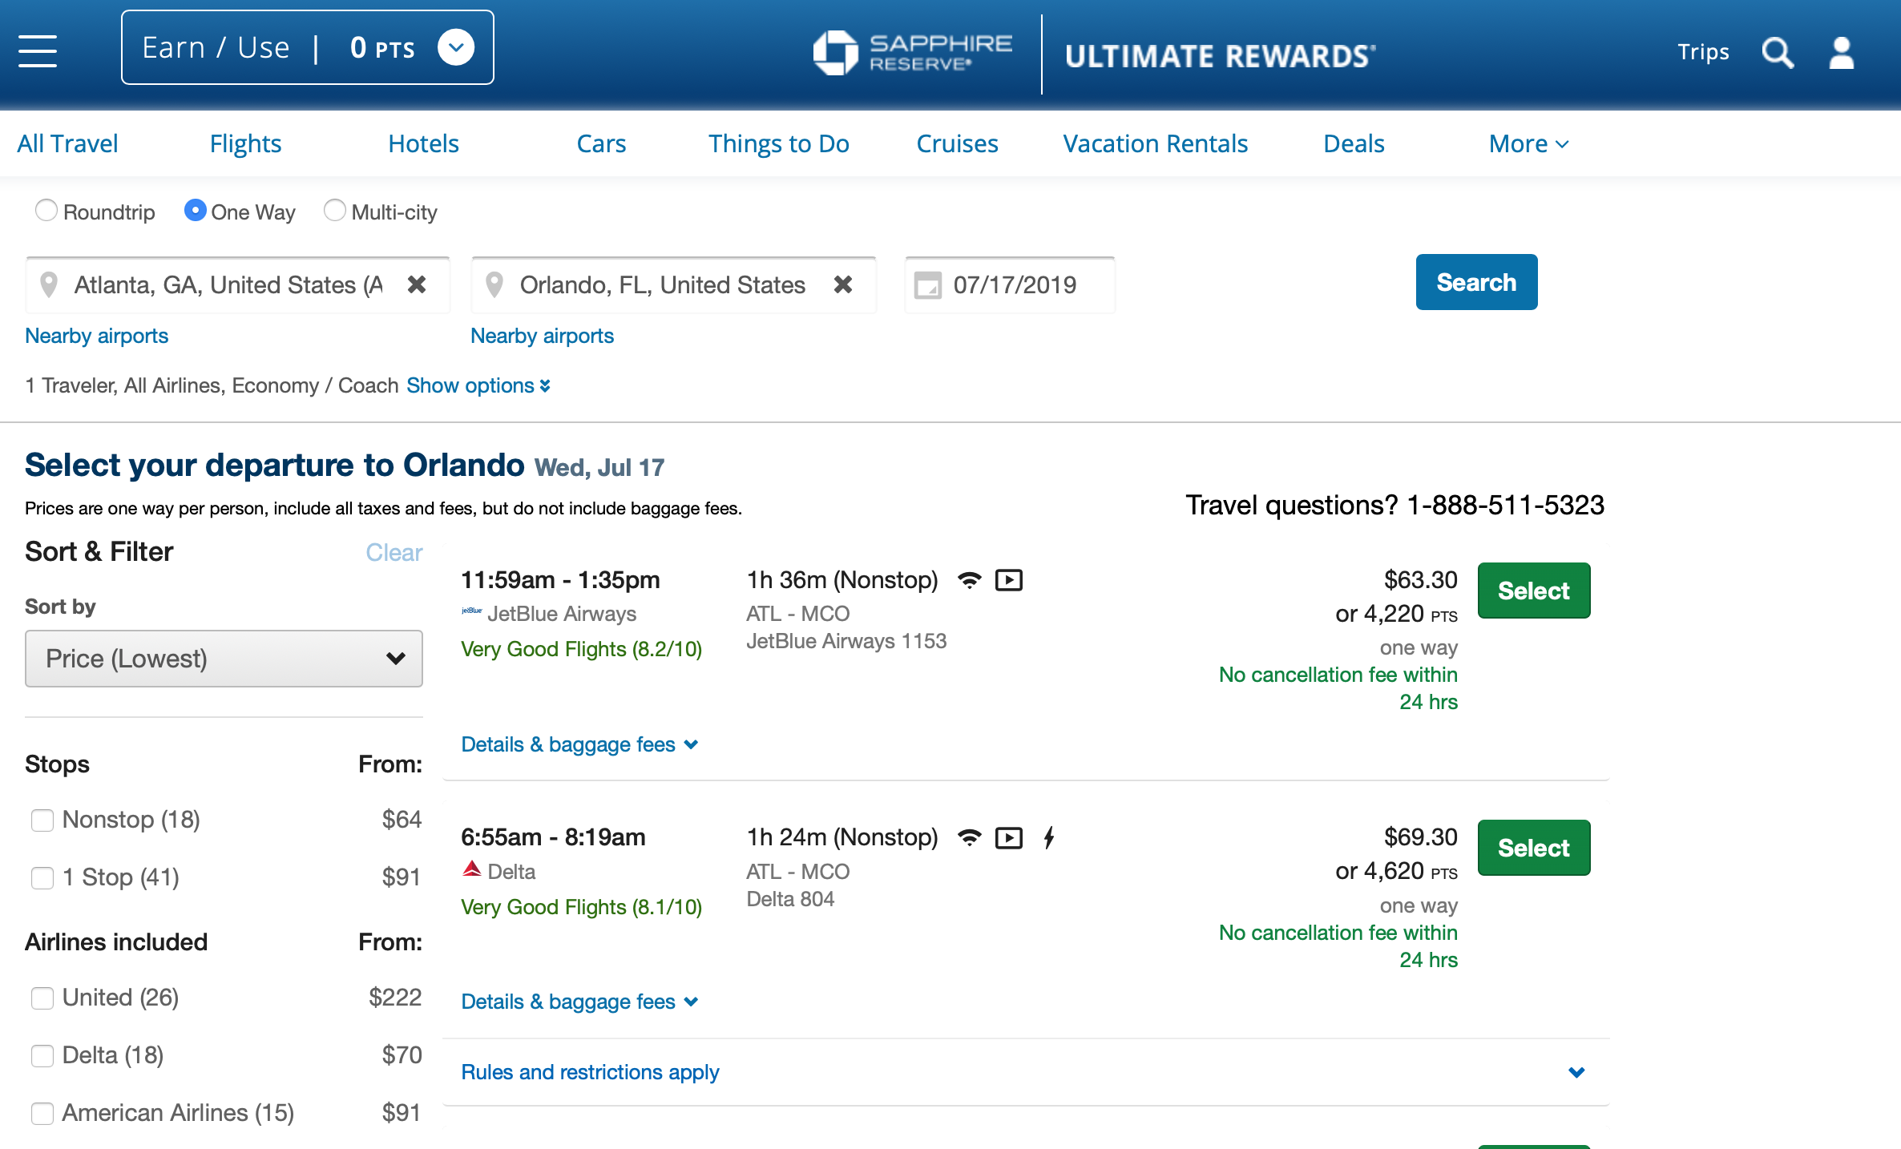Image resolution: width=1901 pixels, height=1149 pixels.
Task: Open the Sort by Price (Lowest) dropdown
Action: pyautogui.click(x=224, y=659)
